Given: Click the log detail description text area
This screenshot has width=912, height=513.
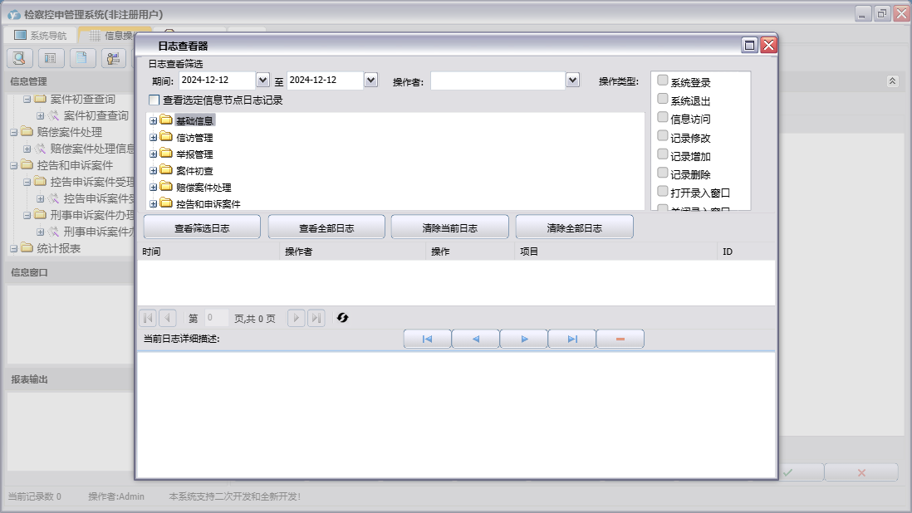Looking at the screenshot, I should tap(456, 414).
